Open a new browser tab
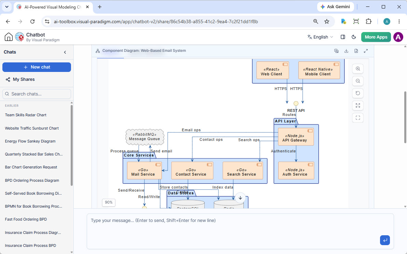The height and width of the screenshot is (254, 407). 100,7
